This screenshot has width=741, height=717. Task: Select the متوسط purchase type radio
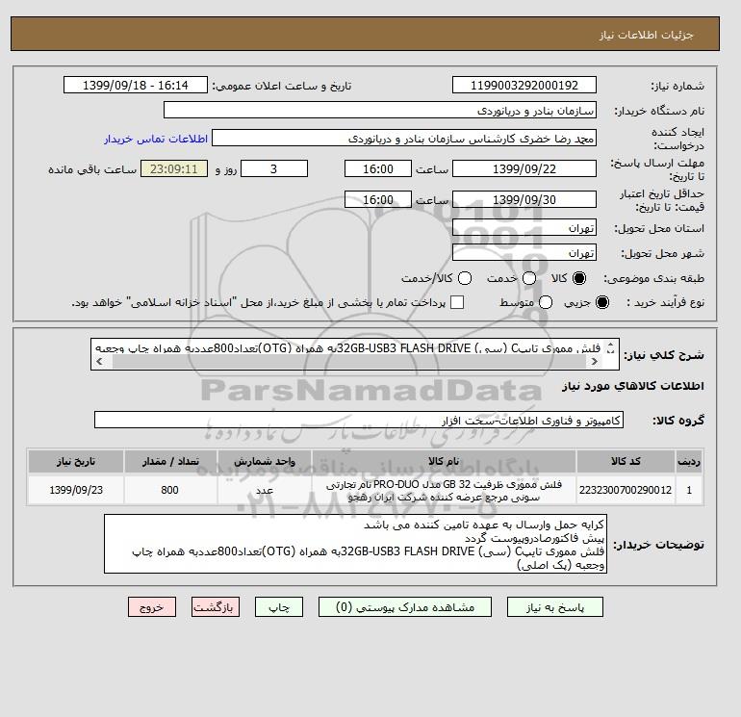click(546, 302)
